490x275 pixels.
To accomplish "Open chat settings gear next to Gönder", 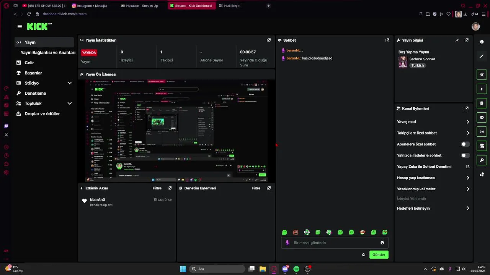I will pos(363,255).
